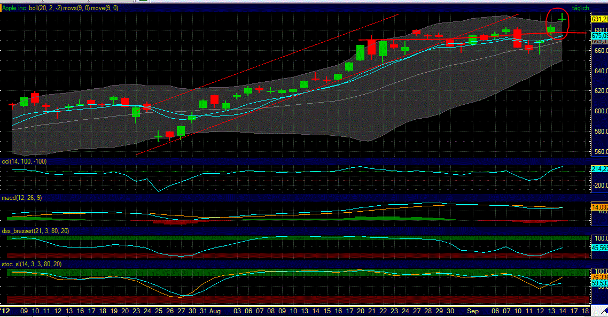Screen dimensions: 608x317
Task: Click the 45,565 DSS value box
Action: [x=601, y=246]
